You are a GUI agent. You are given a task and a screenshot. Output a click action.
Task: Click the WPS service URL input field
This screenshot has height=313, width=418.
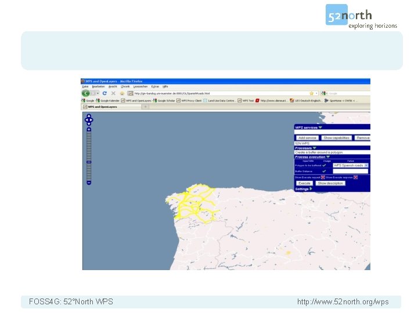332,132
